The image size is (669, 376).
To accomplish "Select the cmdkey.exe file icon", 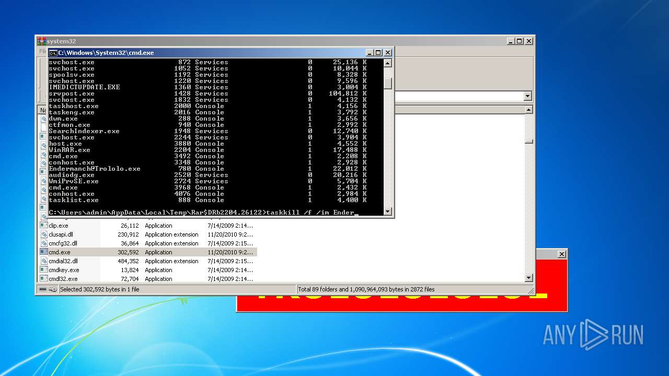I will click(x=44, y=270).
